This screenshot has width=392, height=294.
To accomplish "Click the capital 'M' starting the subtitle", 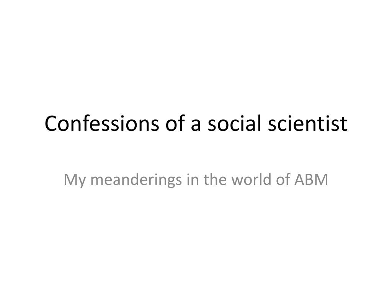I will tap(70, 180).
